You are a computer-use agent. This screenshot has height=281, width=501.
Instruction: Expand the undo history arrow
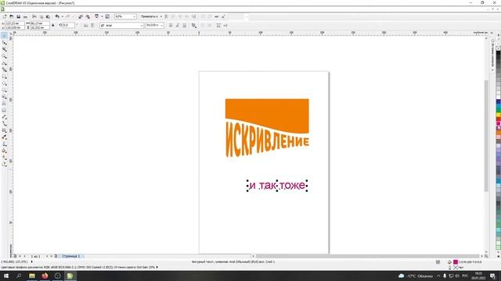point(63,16)
